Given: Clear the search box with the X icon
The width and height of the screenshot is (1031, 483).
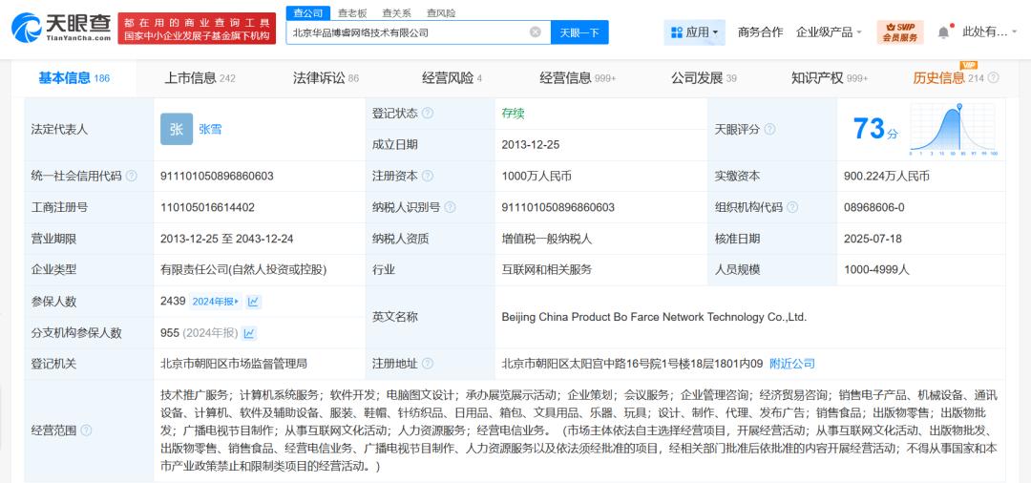Looking at the screenshot, I should (x=535, y=32).
